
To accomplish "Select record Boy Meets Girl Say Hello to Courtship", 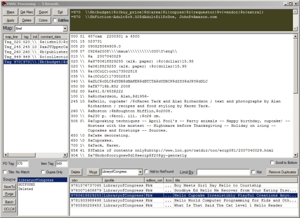I will [x=183, y=185].
